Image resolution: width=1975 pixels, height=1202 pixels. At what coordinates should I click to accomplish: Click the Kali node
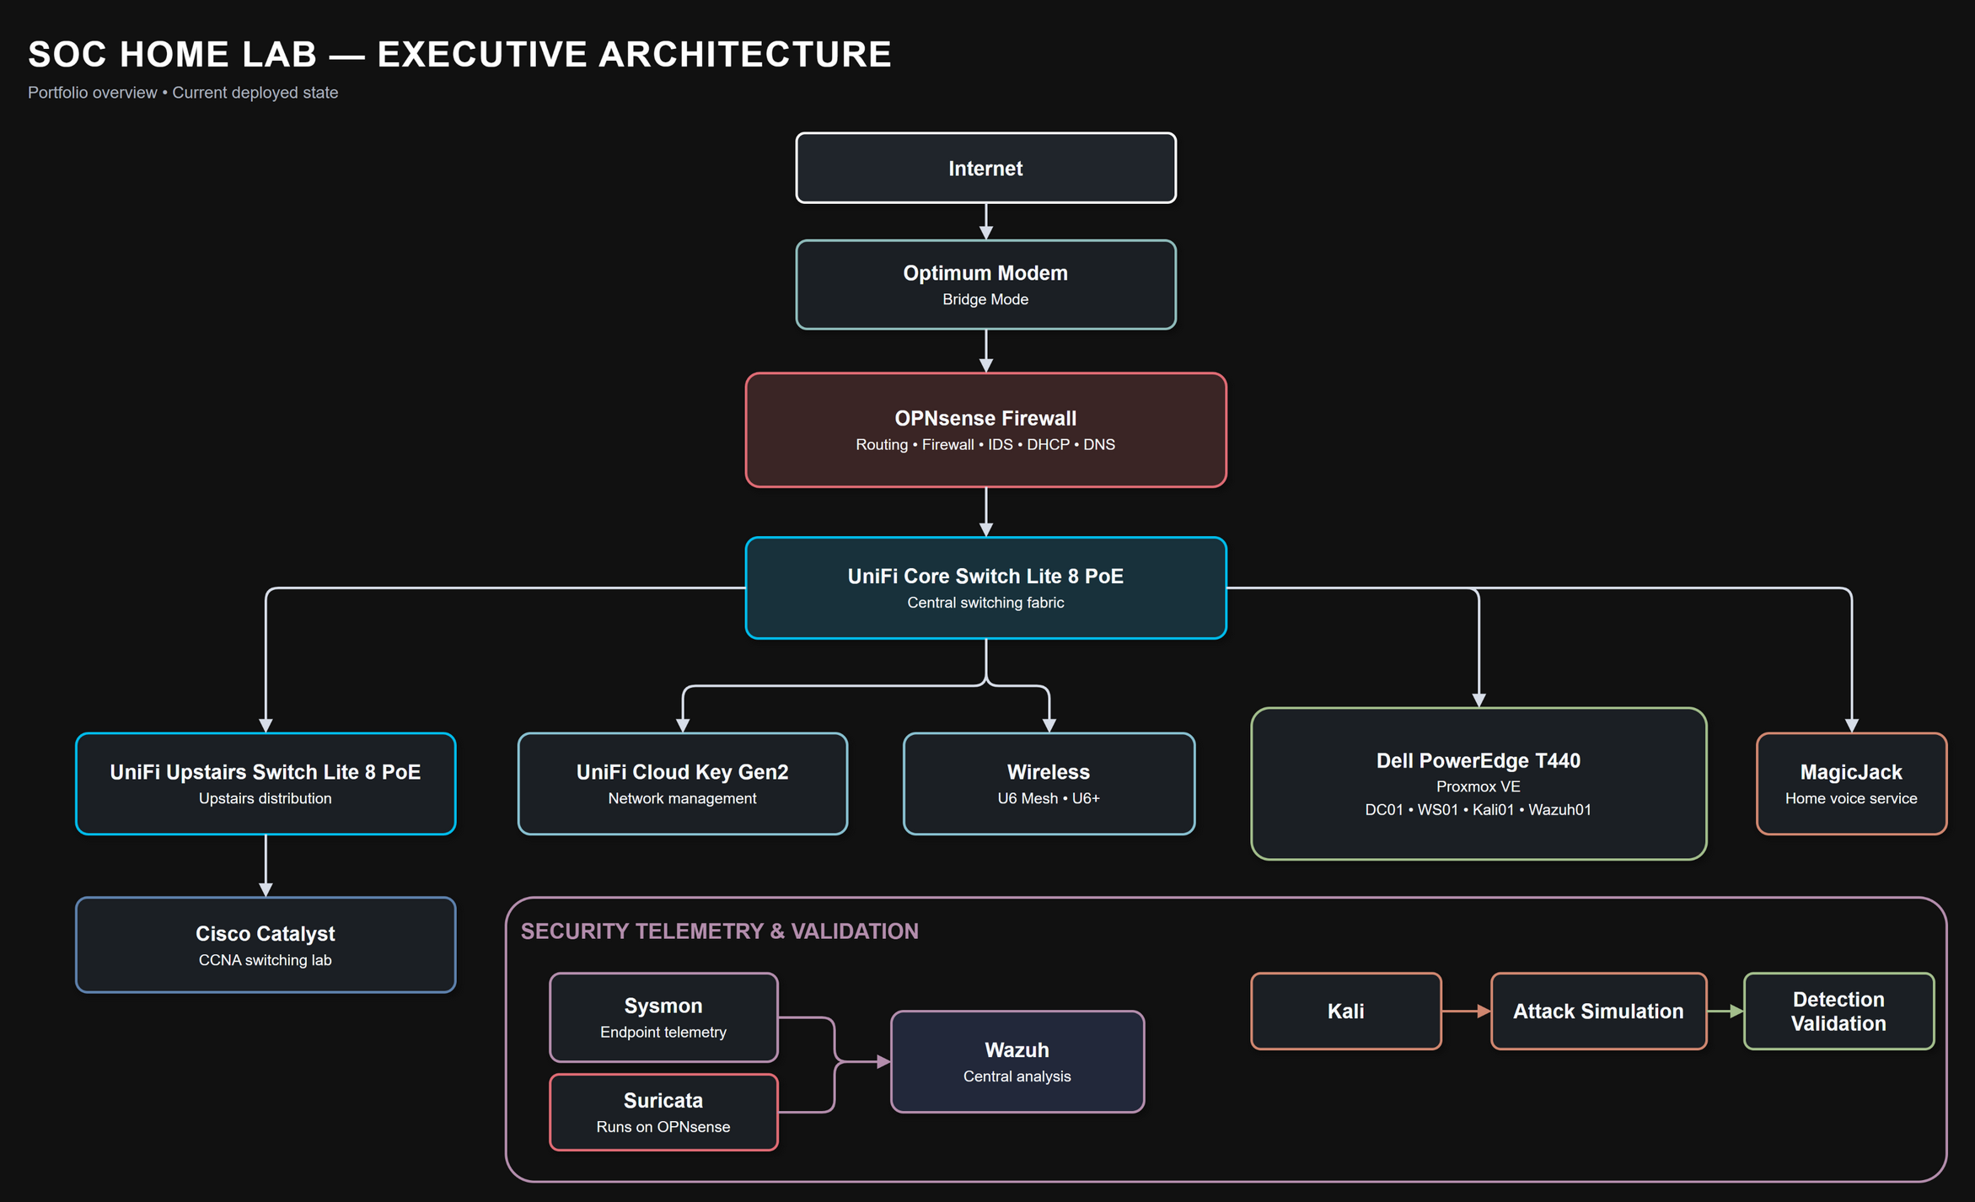click(1346, 1011)
